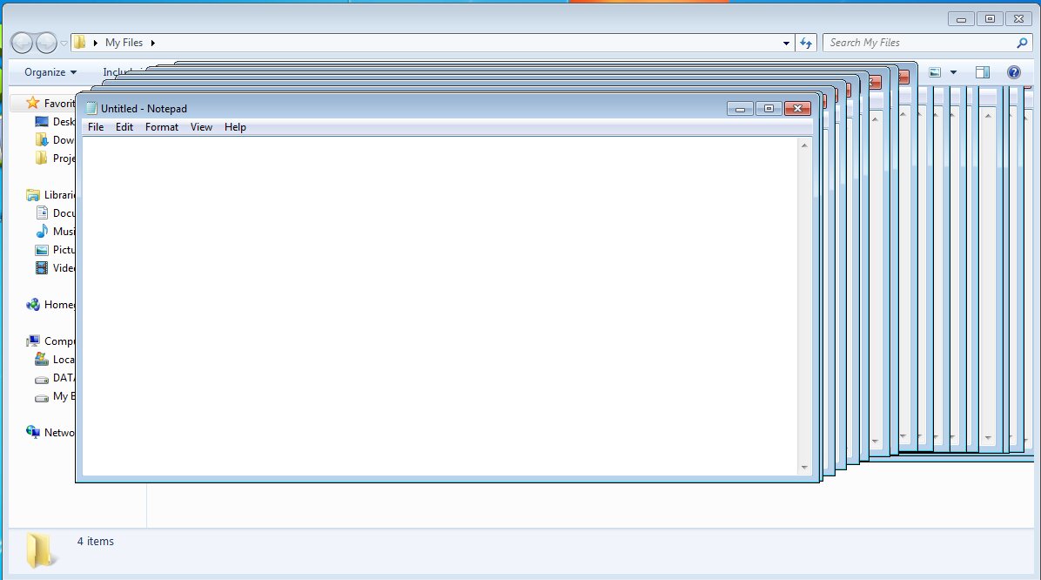The height and width of the screenshot is (580, 1041).
Task: Open the Pictures library
Action: (x=55, y=250)
